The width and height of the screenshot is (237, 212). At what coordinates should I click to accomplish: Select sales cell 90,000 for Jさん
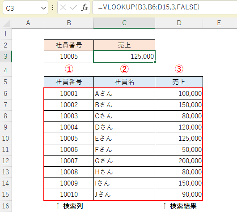[179, 195]
